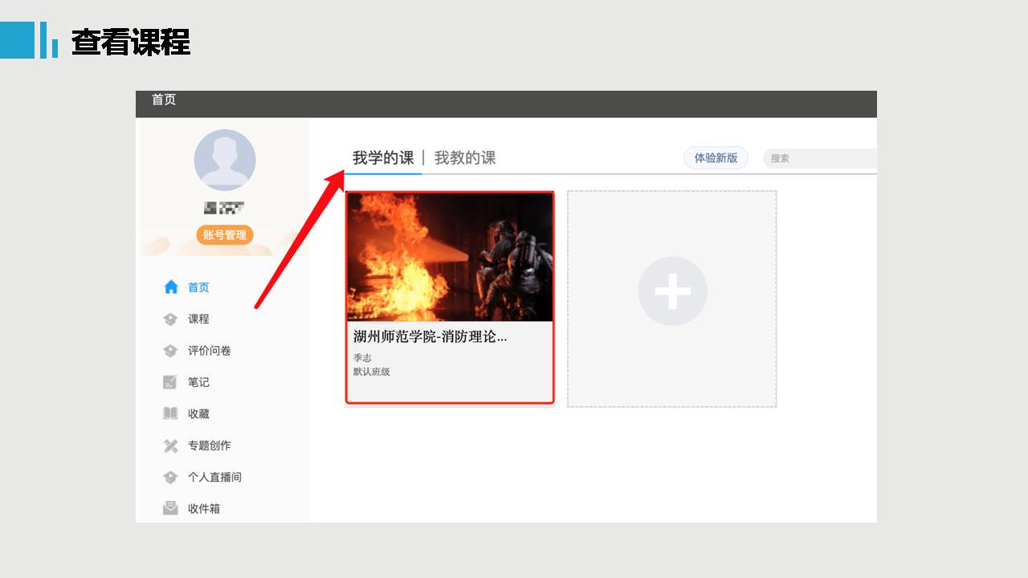This screenshot has width=1028, height=578.
Task: Click the 收藏 book icon
Action: coord(170,413)
